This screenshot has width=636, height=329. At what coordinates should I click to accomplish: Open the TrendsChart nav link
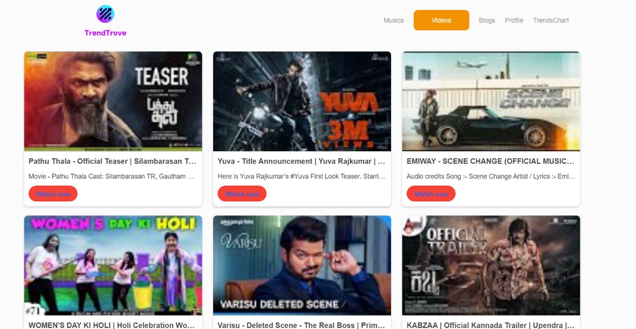(x=551, y=20)
